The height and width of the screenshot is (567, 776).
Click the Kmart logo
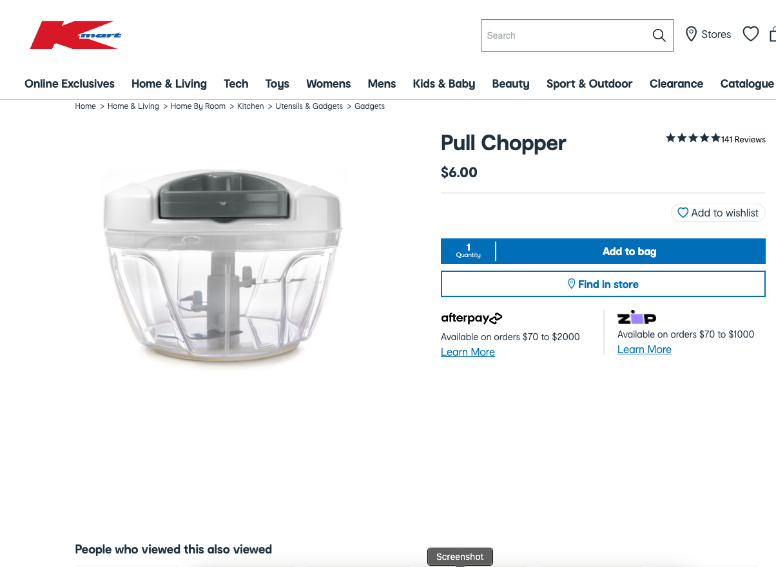tap(75, 35)
